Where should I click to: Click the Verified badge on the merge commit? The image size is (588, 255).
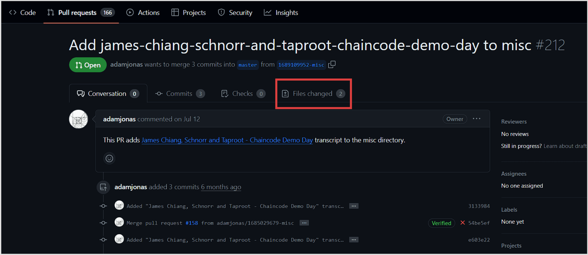pos(441,223)
